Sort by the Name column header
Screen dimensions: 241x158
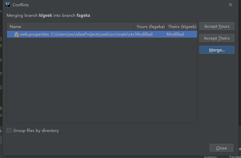pos(70,27)
